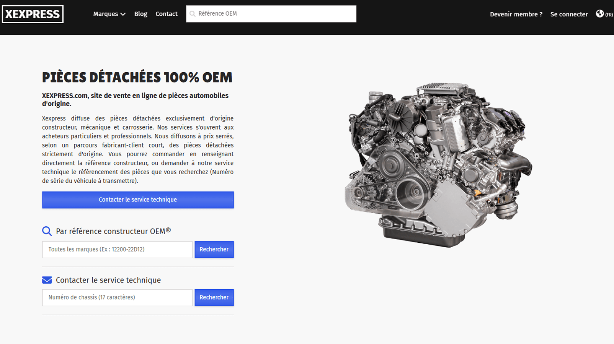614x344 pixels.
Task: Select the Se connecter link
Action: 569,14
